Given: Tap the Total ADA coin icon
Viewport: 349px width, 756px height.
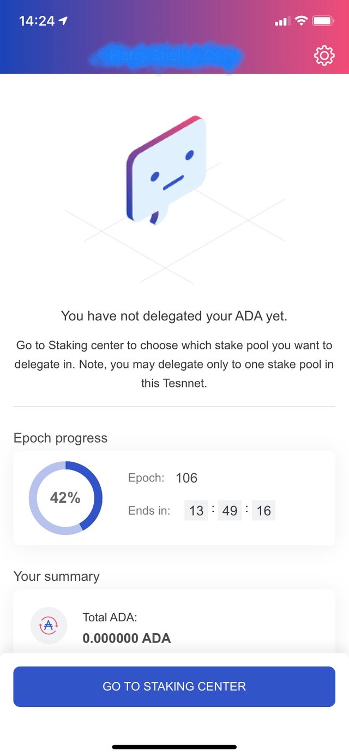Looking at the screenshot, I should [49, 626].
